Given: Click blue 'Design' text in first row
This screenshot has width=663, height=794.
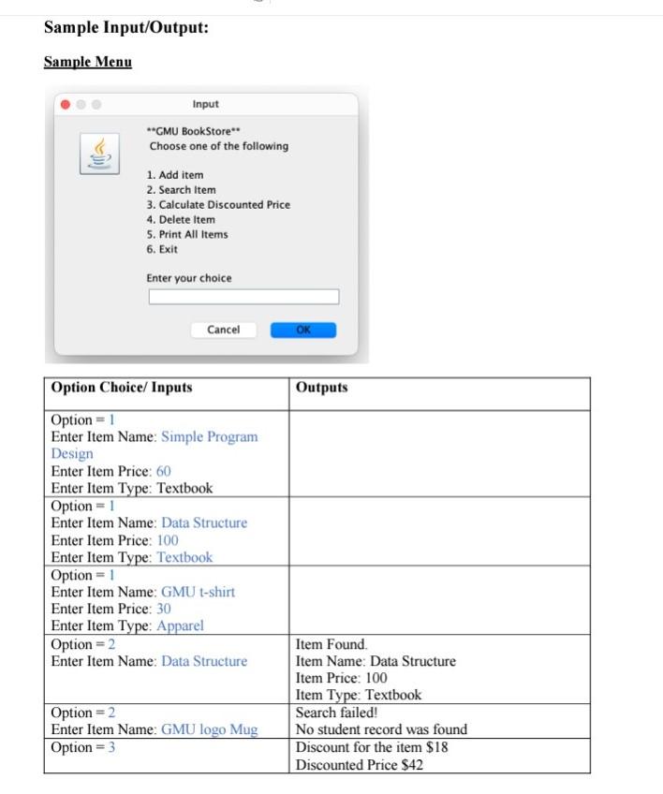Looking at the screenshot, I should click(x=72, y=453).
